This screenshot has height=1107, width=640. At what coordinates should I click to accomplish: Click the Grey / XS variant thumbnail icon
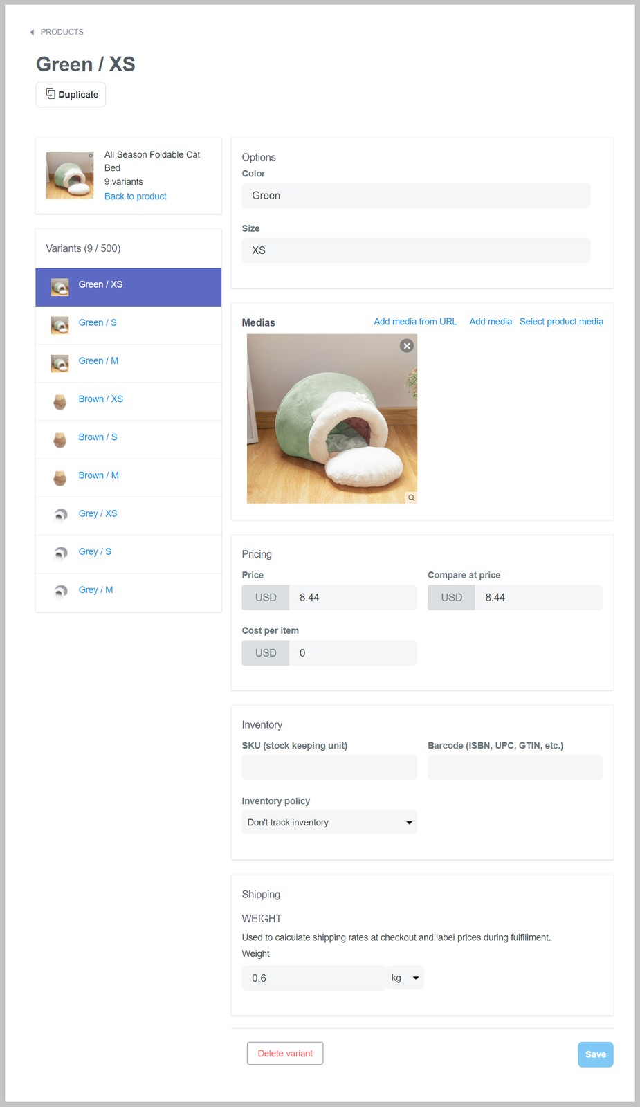[x=60, y=515]
